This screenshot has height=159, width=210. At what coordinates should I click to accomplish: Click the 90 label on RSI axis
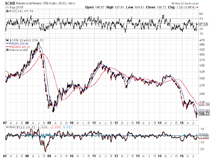(x=201, y=14)
